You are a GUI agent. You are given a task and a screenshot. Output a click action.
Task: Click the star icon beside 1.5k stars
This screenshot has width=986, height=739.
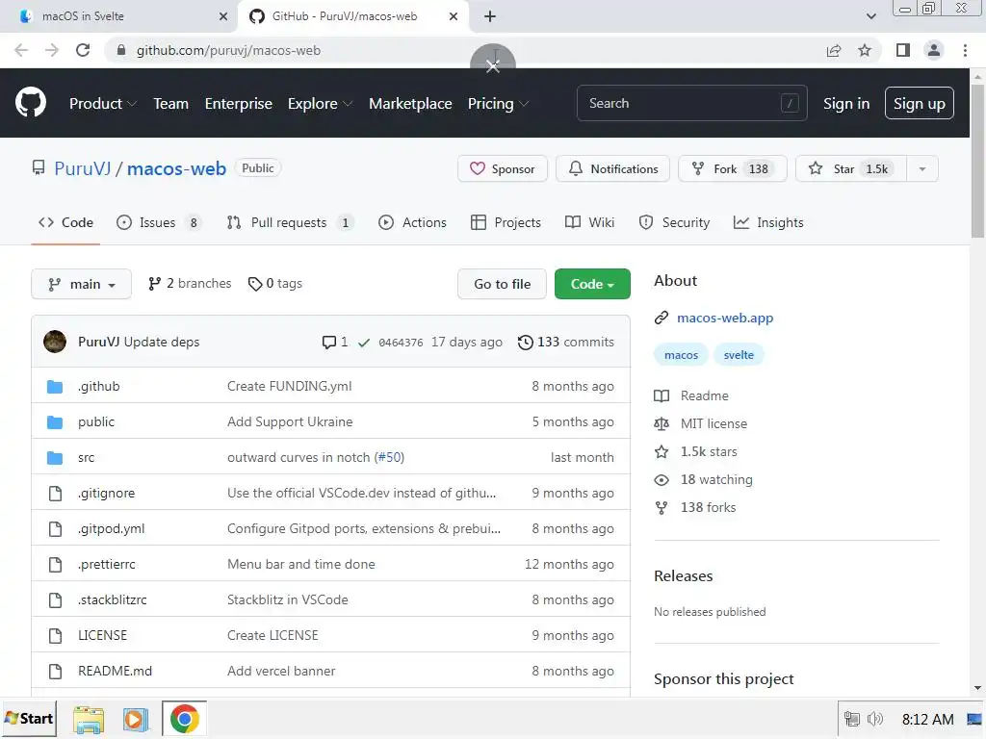[662, 452]
